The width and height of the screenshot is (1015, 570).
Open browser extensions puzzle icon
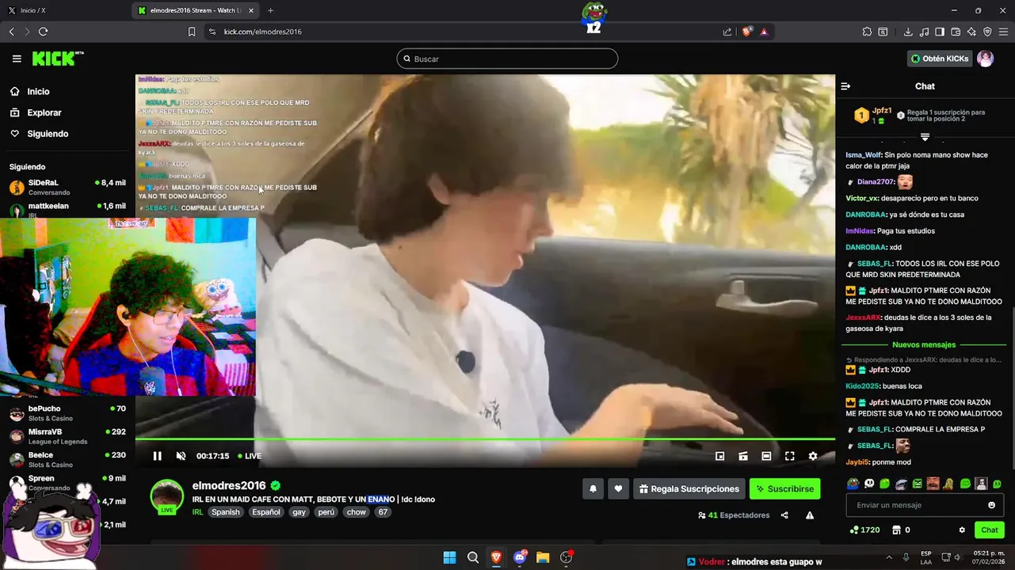[867, 32]
